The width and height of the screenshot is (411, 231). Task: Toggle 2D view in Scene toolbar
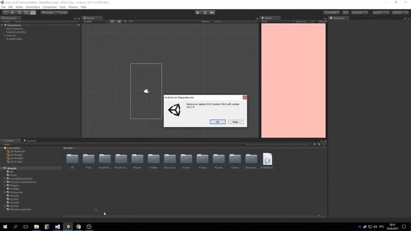click(112, 21)
